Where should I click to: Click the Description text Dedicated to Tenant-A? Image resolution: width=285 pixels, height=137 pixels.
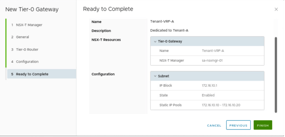point(169,31)
